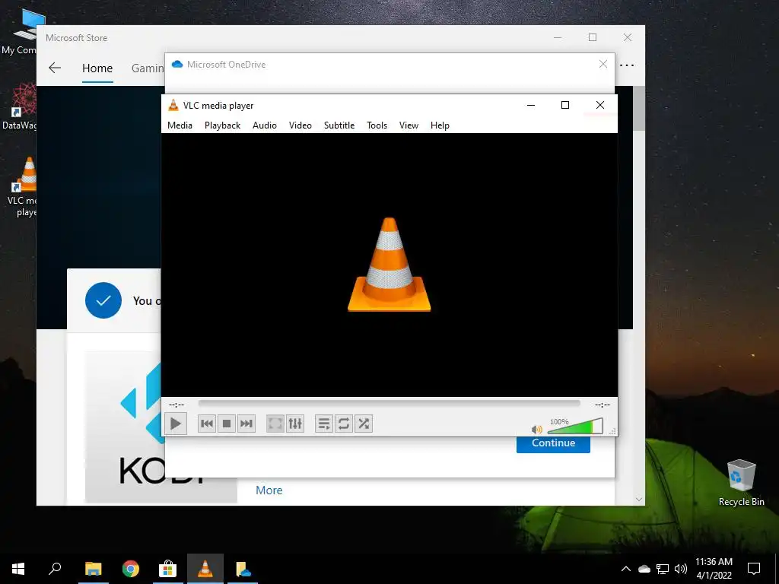Viewport: 779px width, 584px height.
Task: Open the Playback menu
Action: [x=223, y=125]
